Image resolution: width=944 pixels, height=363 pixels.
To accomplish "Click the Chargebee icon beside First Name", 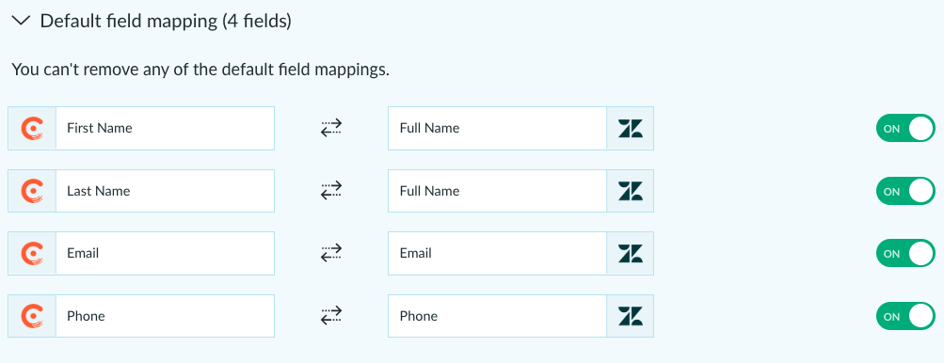I will 32,128.
